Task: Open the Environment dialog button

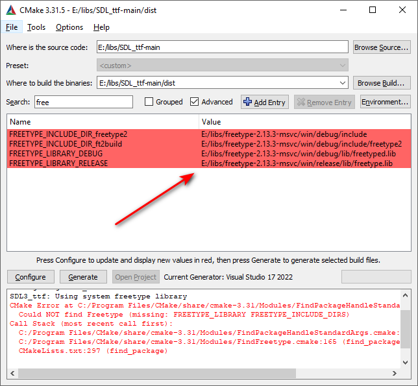Action: point(385,102)
